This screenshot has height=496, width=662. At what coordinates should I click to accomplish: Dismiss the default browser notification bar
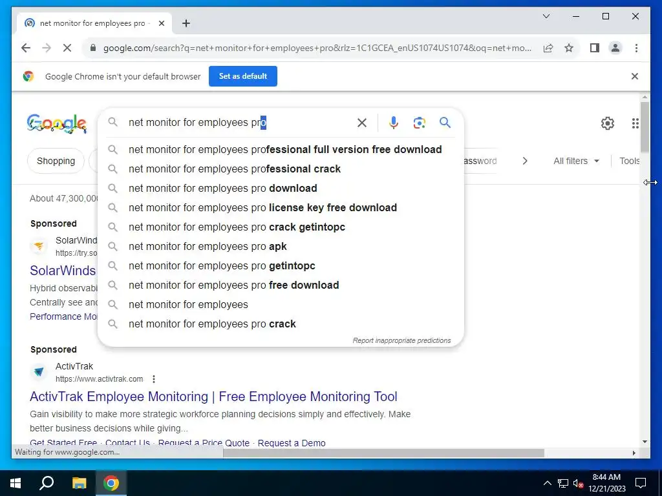(634, 76)
